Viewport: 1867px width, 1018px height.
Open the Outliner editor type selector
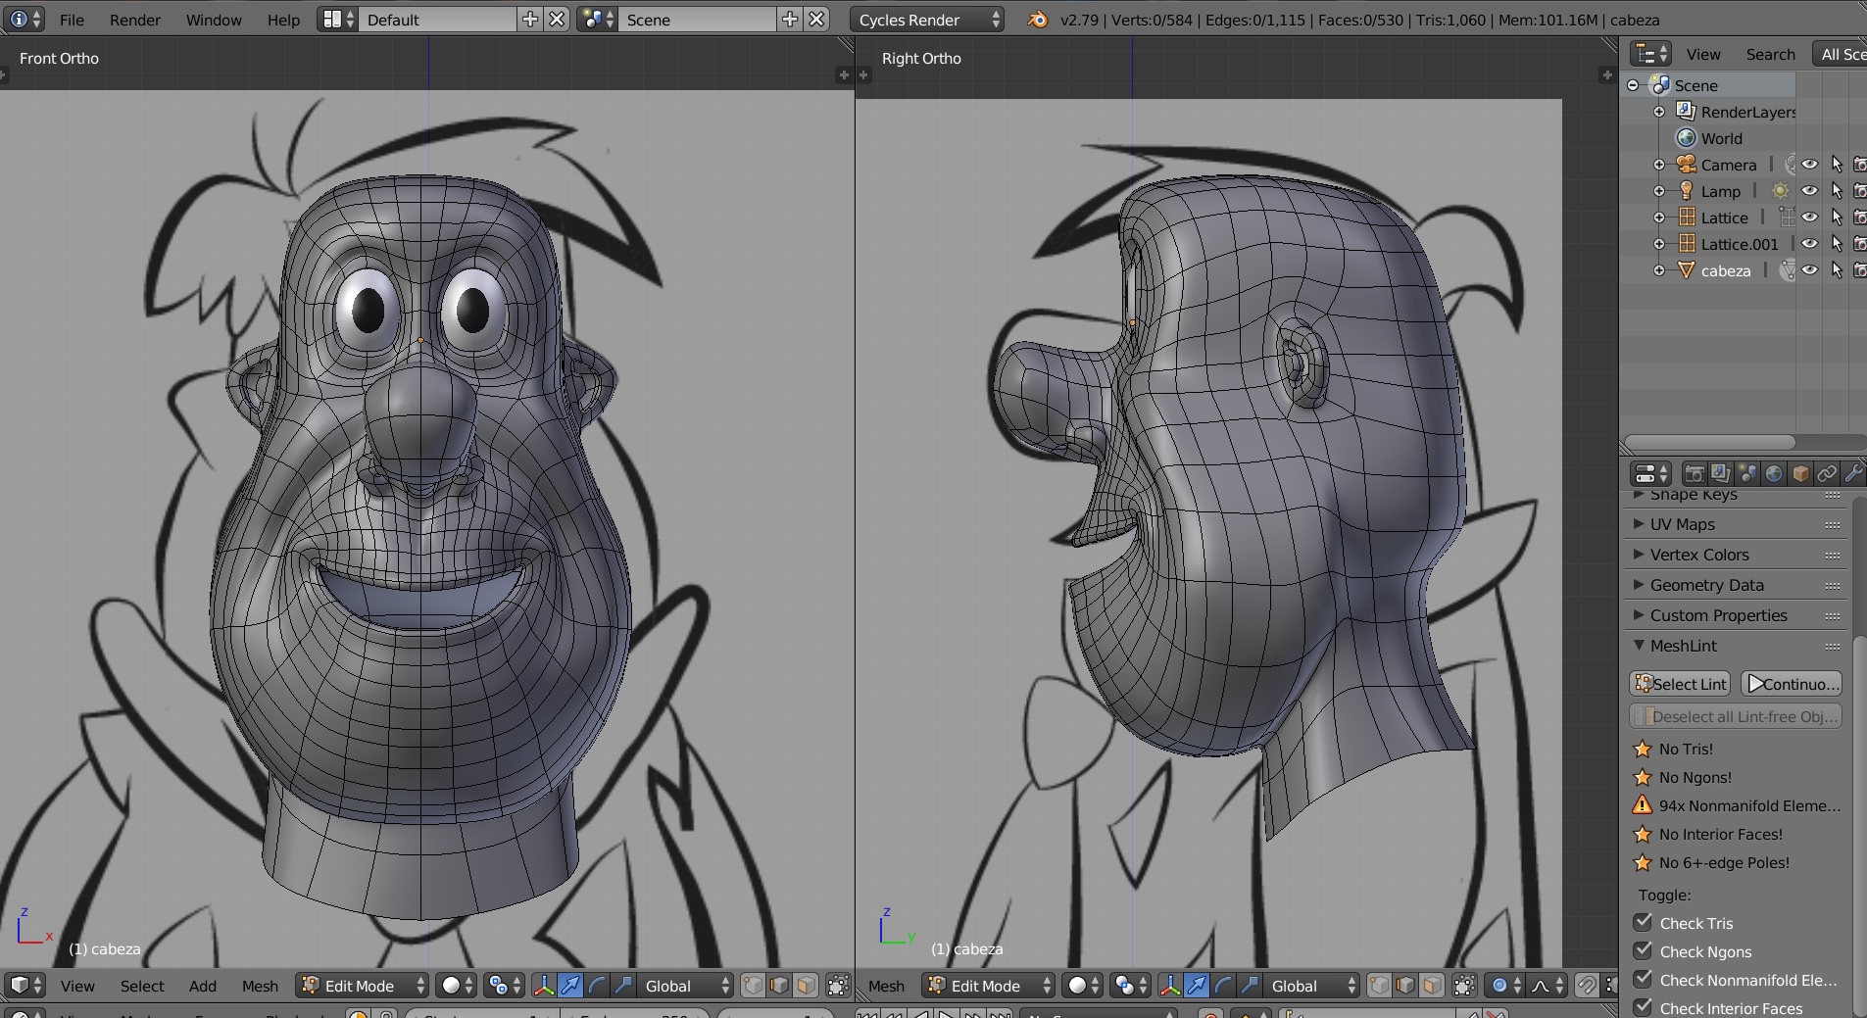click(x=1650, y=54)
